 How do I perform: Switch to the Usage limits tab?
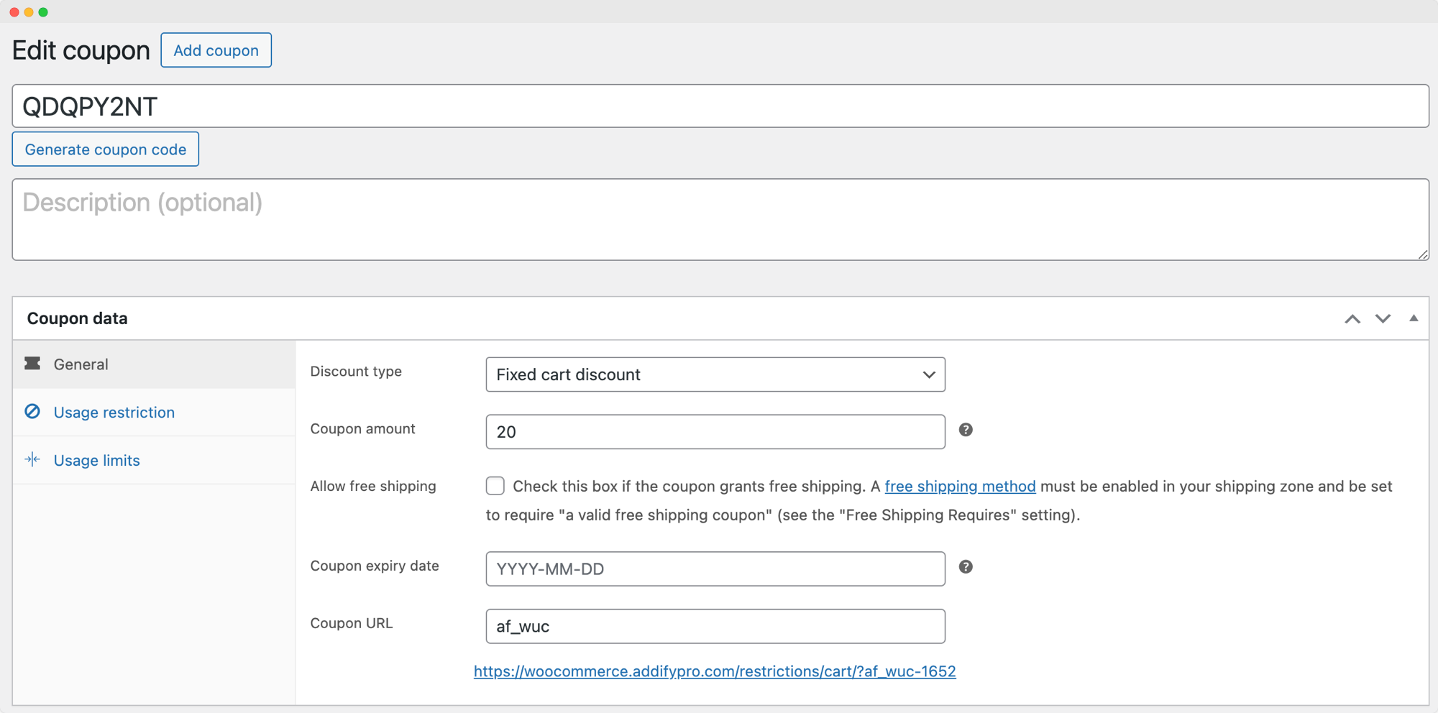coord(96,460)
